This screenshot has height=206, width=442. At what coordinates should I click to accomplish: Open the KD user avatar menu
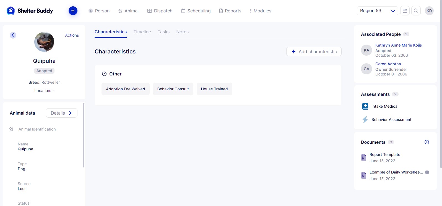click(x=429, y=11)
